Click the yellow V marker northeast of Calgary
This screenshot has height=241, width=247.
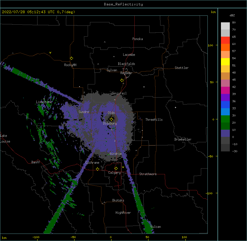(x=123, y=167)
